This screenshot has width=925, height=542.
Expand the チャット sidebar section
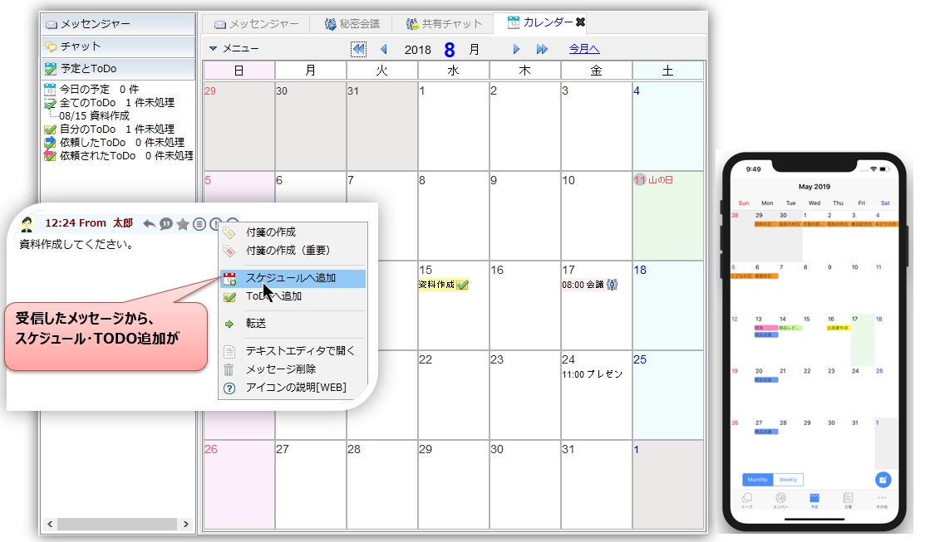(117, 46)
